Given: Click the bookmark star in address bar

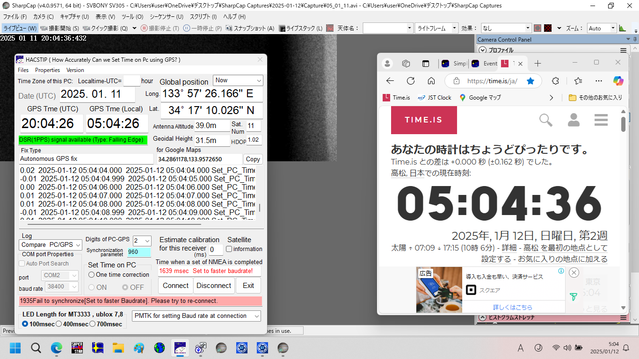Looking at the screenshot, I should point(530,81).
